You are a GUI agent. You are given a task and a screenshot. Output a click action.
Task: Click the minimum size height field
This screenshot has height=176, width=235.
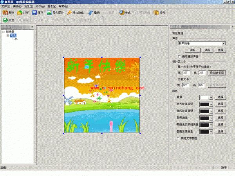click(202, 73)
